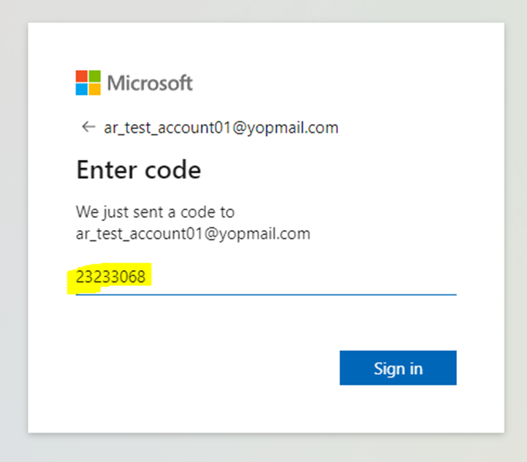This screenshot has height=462, width=527.
Task: Click the blank white area below Sign in
Action: pyautogui.click(x=398, y=409)
